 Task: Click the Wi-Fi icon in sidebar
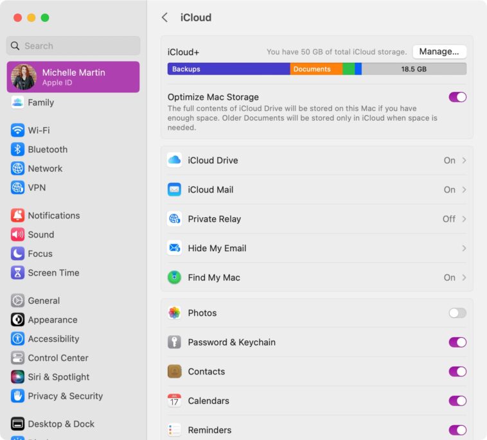click(17, 130)
